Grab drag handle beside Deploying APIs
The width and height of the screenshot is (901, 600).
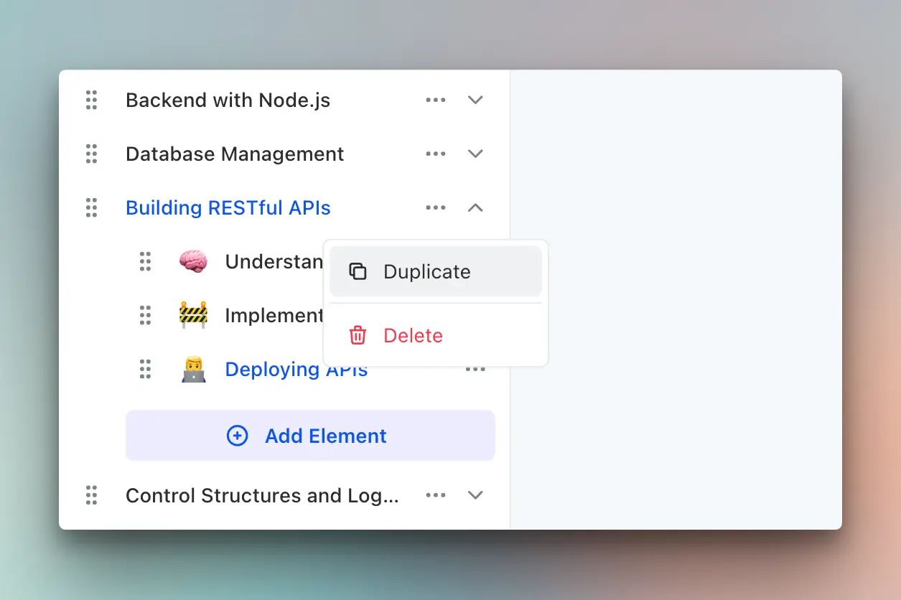[145, 369]
